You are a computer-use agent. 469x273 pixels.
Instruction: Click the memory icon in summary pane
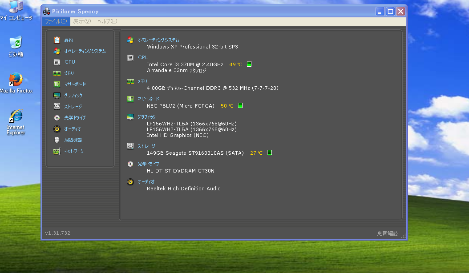pos(130,81)
